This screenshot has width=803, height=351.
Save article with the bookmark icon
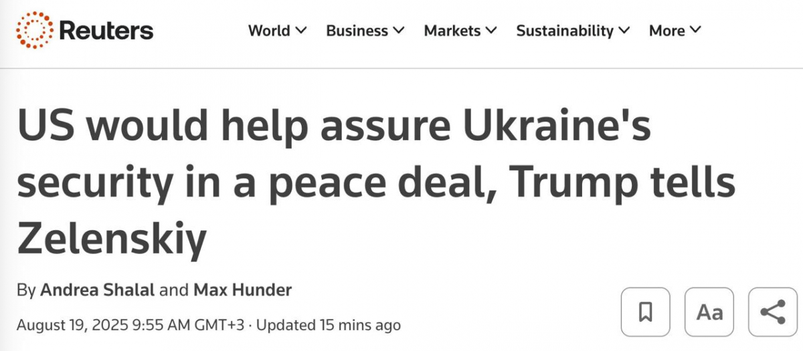click(x=645, y=312)
